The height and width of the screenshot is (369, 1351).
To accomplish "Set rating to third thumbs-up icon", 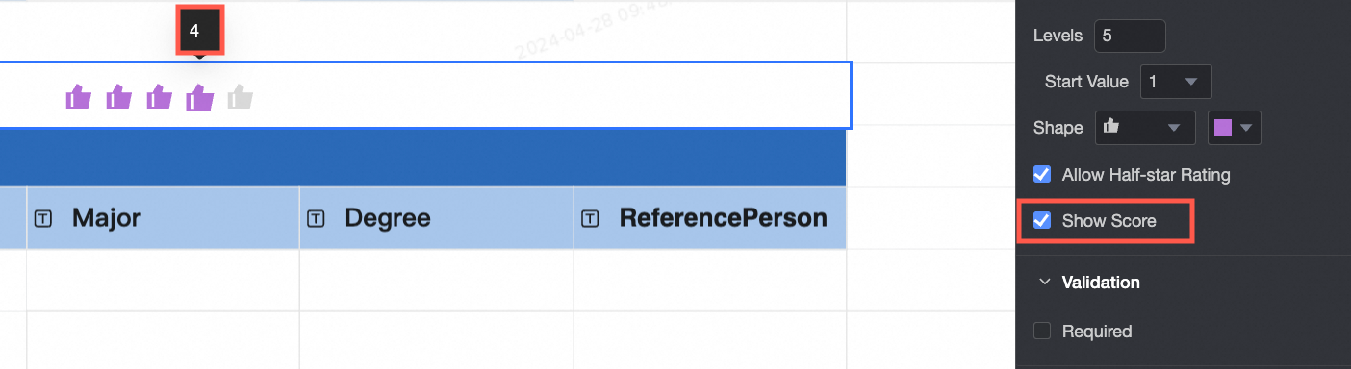I will tap(159, 97).
